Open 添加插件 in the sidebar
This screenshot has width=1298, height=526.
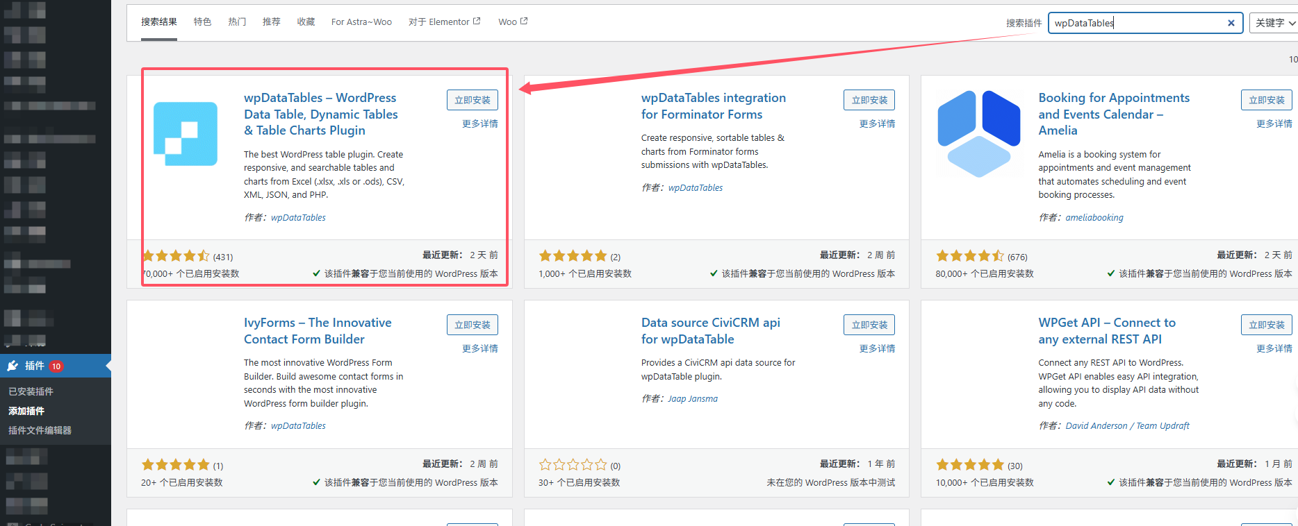pos(26,411)
